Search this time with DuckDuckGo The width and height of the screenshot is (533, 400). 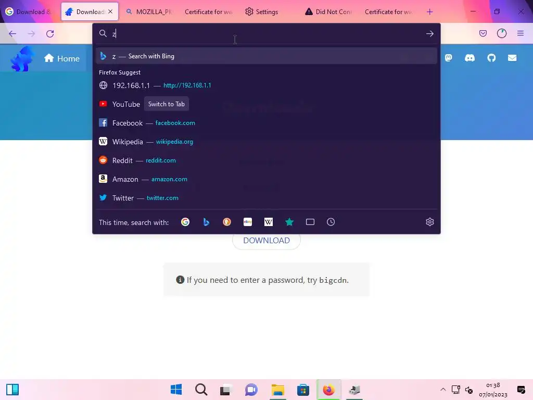tap(227, 222)
